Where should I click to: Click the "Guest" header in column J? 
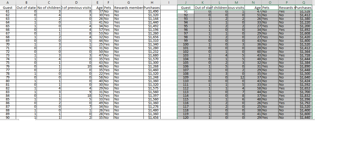point(186,8)
